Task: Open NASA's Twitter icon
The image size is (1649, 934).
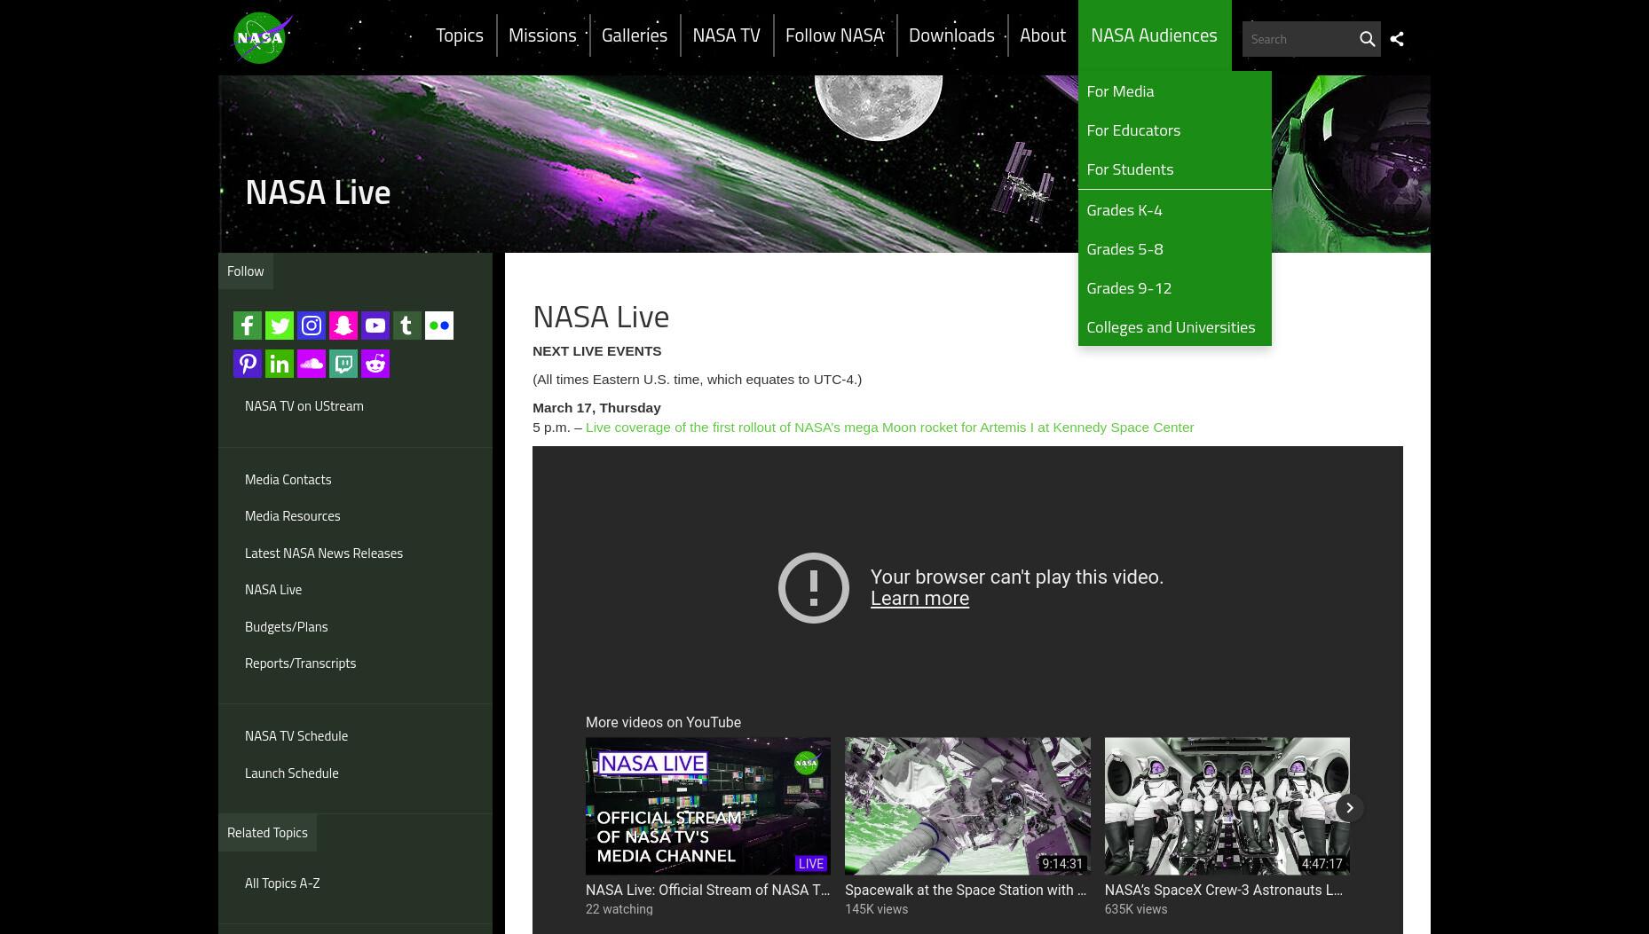Action: pyautogui.click(x=280, y=326)
